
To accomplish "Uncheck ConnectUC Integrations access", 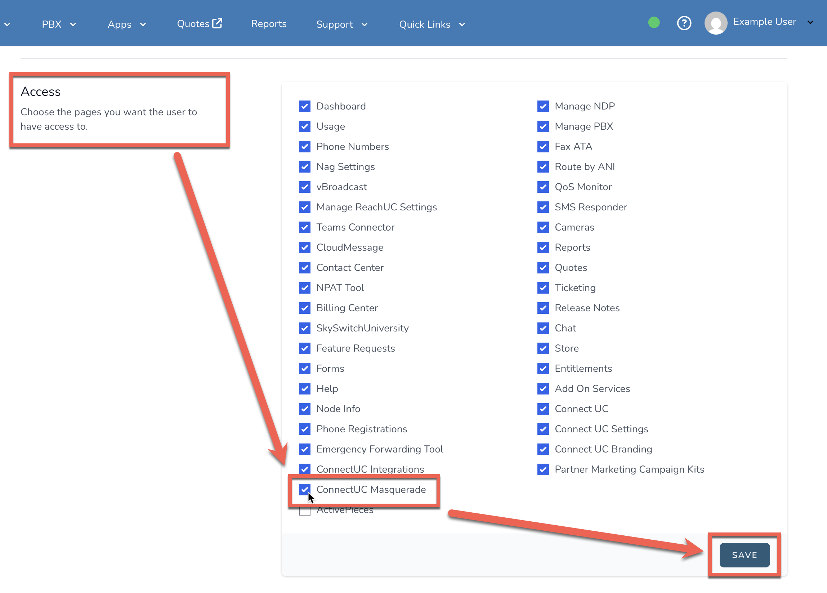I will coord(305,469).
